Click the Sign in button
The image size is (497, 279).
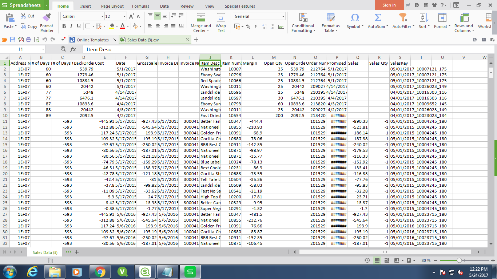coord(389,5)
